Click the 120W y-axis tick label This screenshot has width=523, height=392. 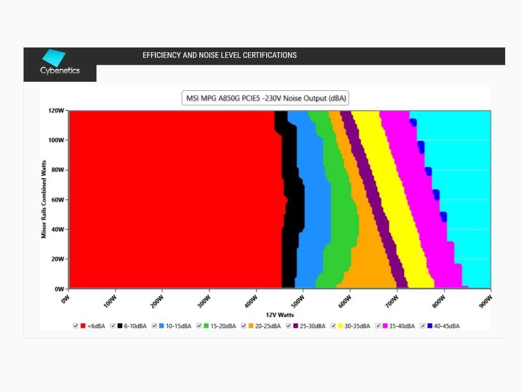[x=56, y=110]
